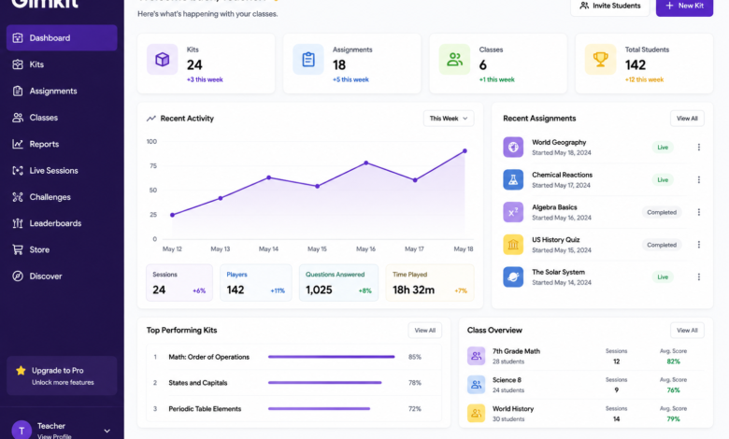This screenshot has width=729, height=439.
Task: Open Live Sessions in sidebar
Action: [62, 171]
